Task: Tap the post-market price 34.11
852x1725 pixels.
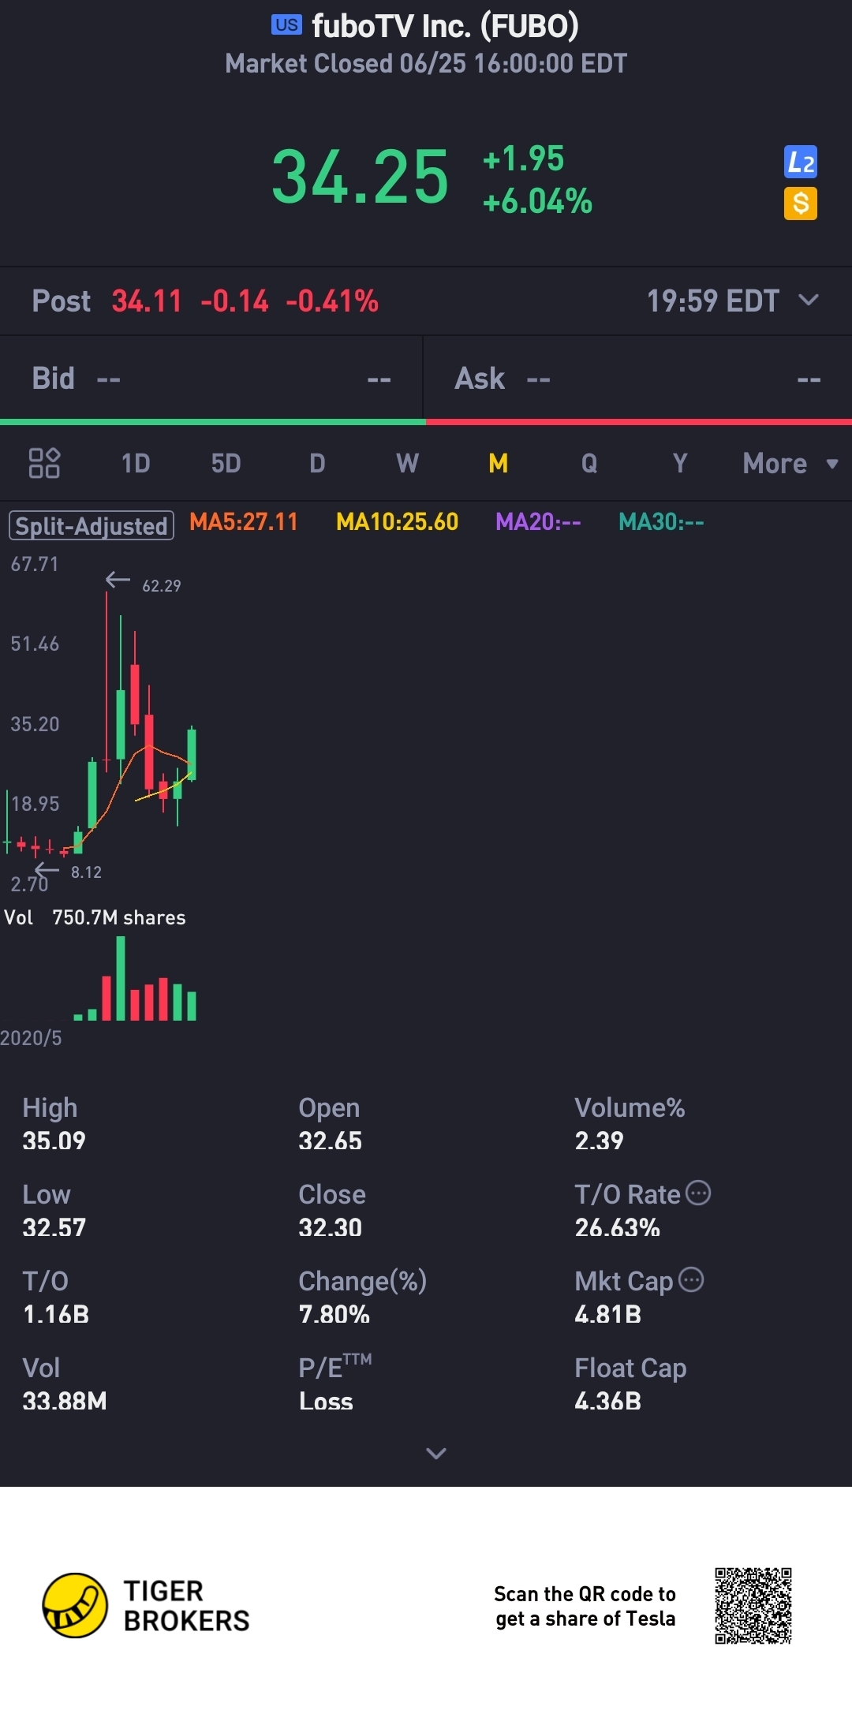Action: click(x=147, y=301)
